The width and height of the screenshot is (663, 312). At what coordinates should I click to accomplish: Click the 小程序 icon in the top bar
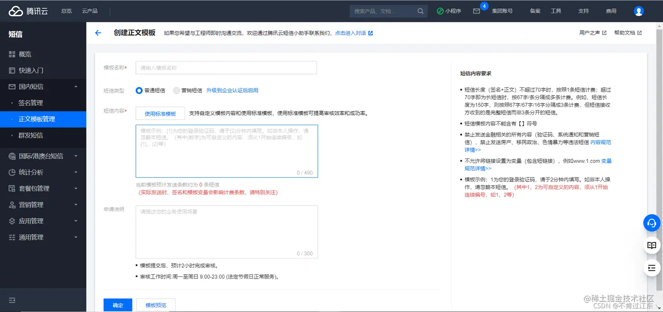coord(440,11)
